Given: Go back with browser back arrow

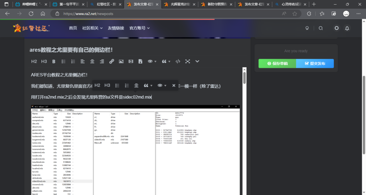Looking at the screenshot, I should (8, 14).
